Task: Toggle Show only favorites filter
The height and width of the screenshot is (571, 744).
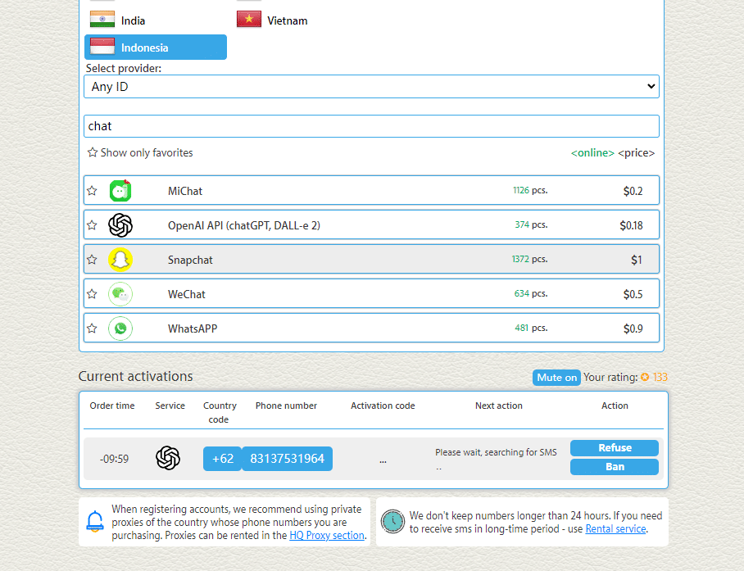Action: point(140,152)
